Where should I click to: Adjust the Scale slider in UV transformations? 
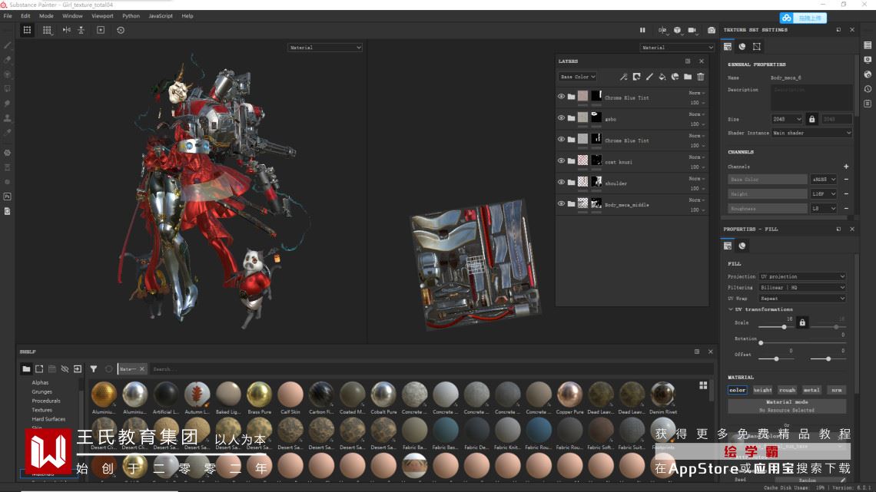point(784,327)
